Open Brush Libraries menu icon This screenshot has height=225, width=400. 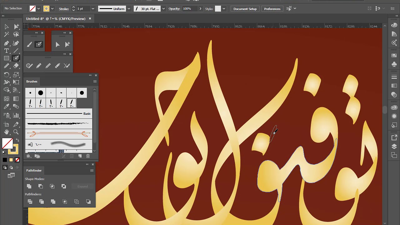tap(29, 156)
